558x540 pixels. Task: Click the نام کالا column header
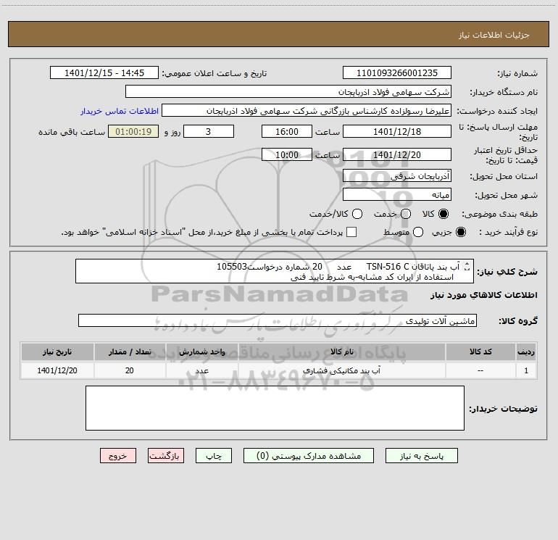click(342, 352)
